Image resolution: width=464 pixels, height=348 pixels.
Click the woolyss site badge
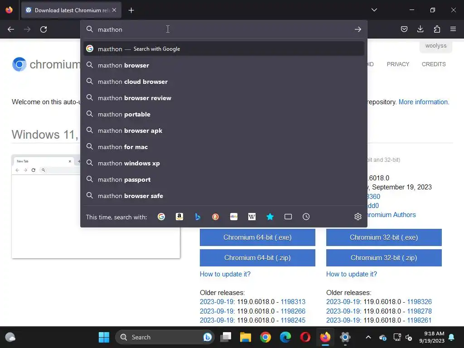pos(436,46)
